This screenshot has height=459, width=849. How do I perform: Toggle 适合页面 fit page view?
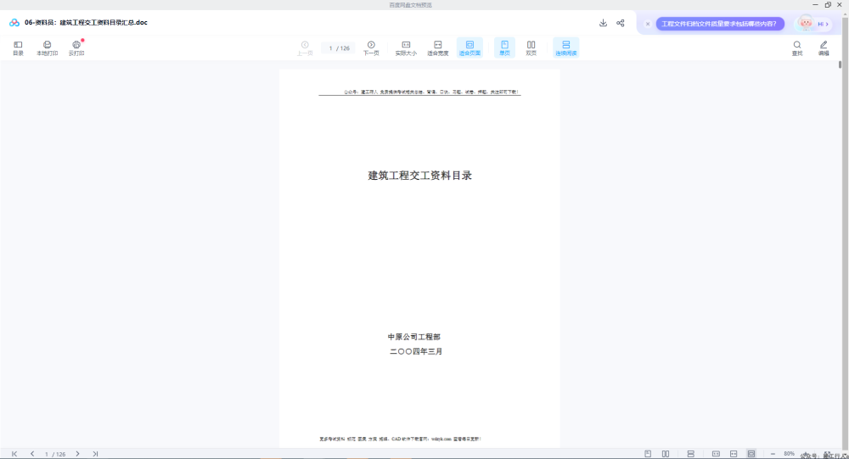(469, 48)
